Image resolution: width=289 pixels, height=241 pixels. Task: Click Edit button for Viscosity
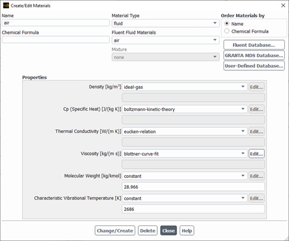[x=257, y=154]
